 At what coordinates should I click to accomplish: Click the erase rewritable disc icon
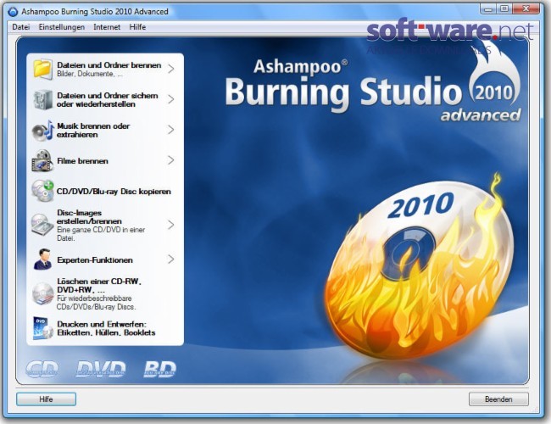43,294
